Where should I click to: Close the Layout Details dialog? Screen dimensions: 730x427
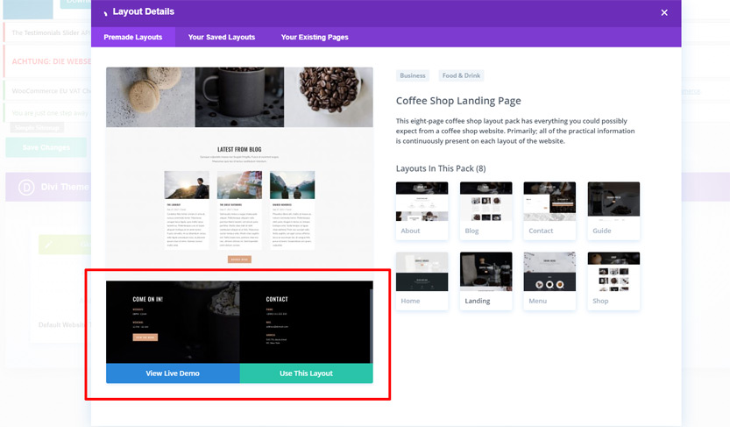coord(664,12)
